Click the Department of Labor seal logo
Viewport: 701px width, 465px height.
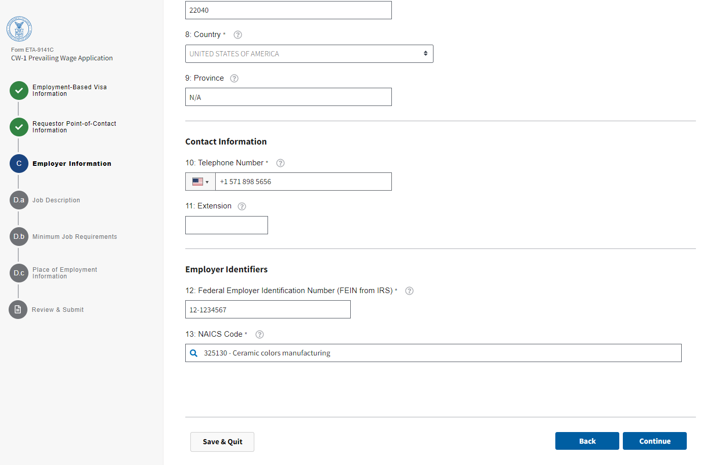point(19,28)
